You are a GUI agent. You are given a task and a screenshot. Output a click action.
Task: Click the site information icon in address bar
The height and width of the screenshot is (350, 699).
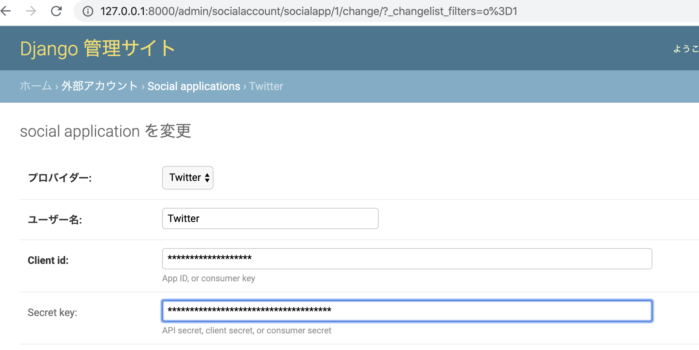[x=88, y=11]
